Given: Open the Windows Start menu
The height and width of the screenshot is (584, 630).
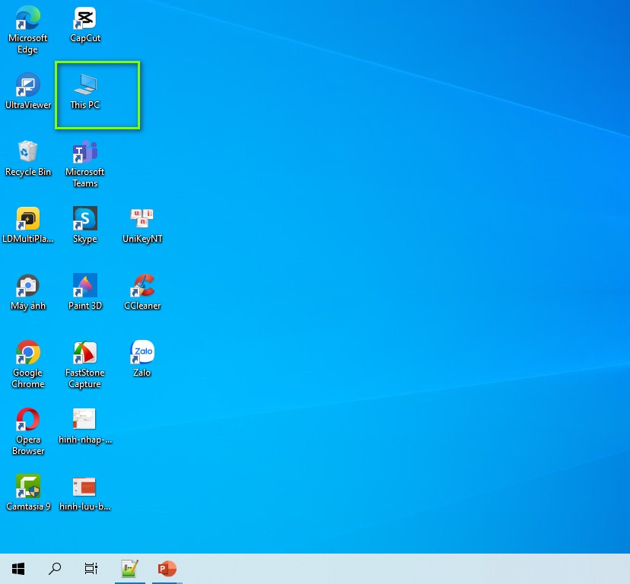Looking at the screenshot, I should click(18, 568).
